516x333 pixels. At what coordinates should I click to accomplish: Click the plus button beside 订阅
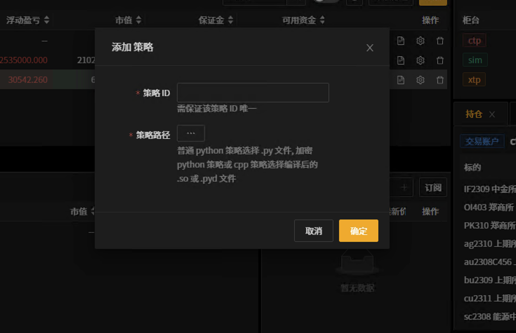[x=404, y=188]
